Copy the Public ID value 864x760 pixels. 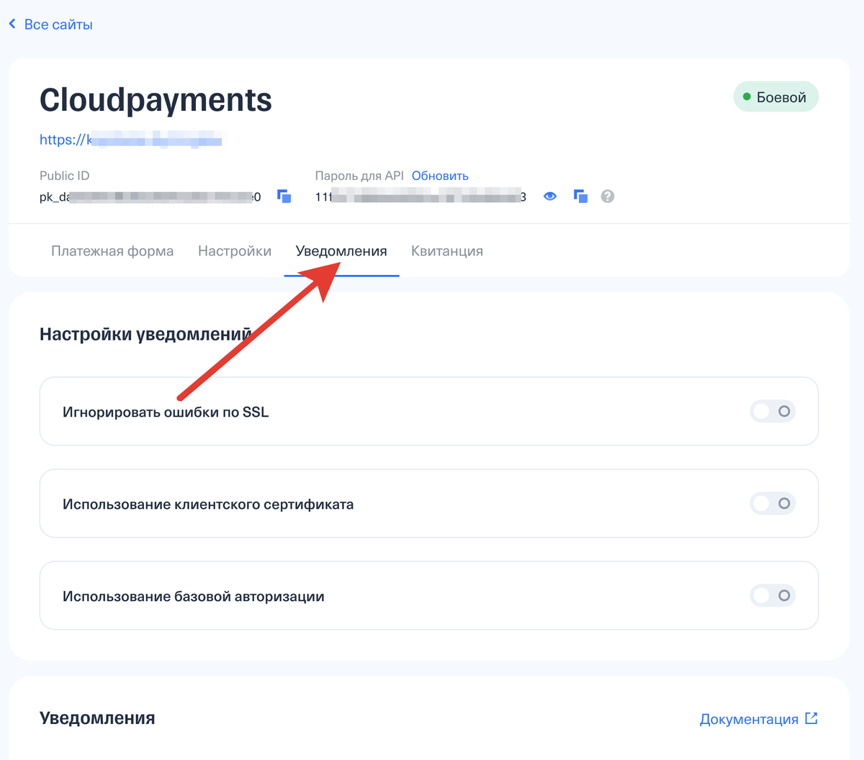(x=284, y=196)
